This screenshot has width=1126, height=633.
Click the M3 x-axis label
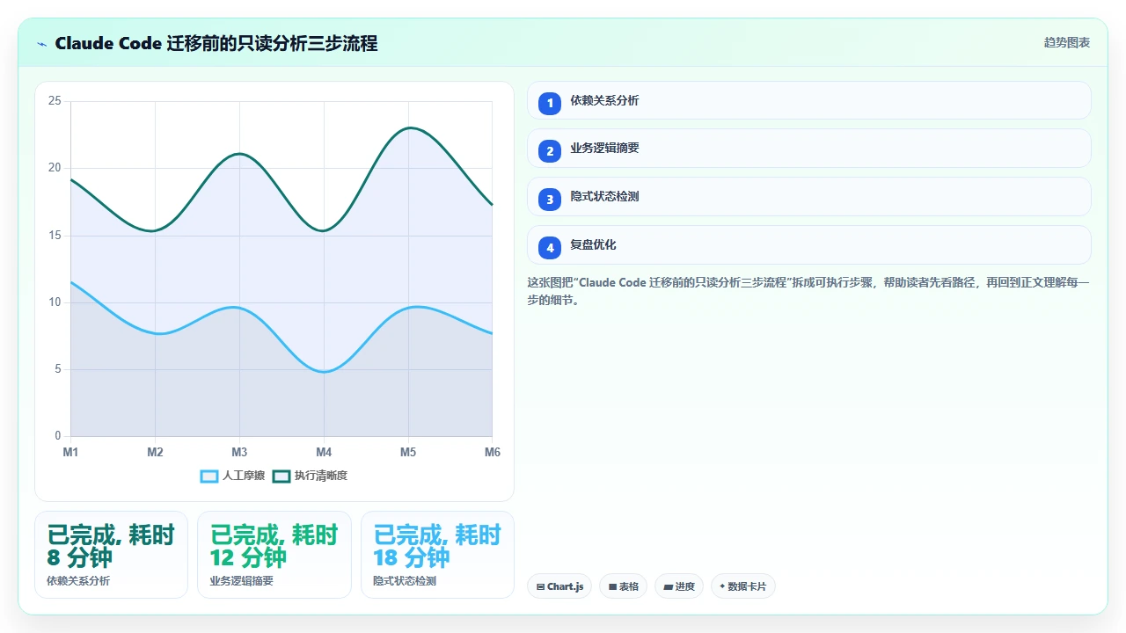[x=239, y=452]
